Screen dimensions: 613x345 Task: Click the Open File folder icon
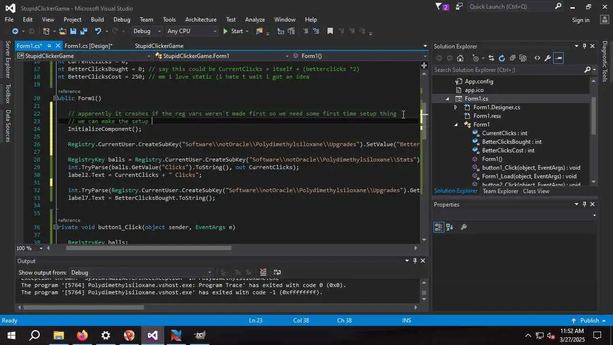point(63,31)
